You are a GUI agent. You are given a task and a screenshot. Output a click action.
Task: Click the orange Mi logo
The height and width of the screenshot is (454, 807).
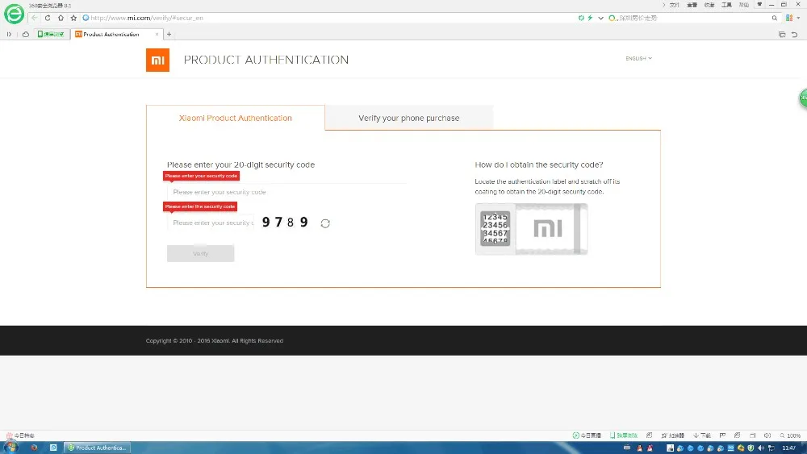(x=157, y=60)
